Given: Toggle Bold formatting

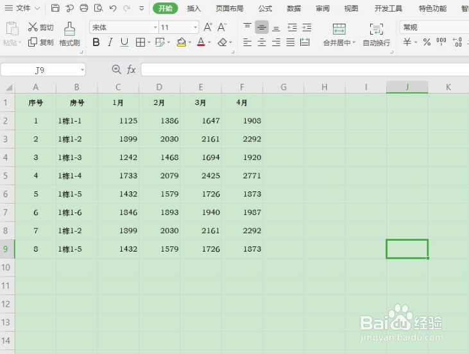Looking at the screenshot, I should pos(96,42).
